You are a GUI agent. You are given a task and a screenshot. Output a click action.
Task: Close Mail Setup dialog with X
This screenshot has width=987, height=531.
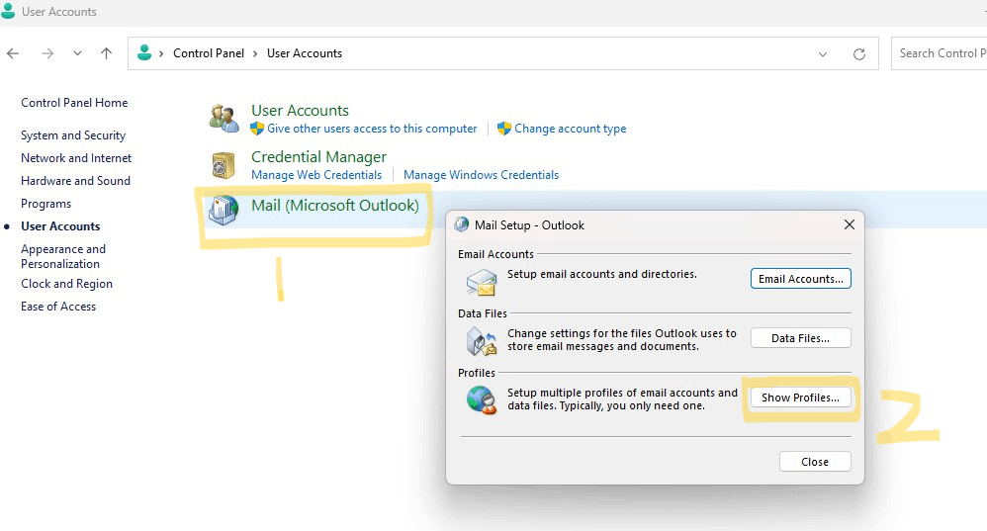tap(850, 224)
